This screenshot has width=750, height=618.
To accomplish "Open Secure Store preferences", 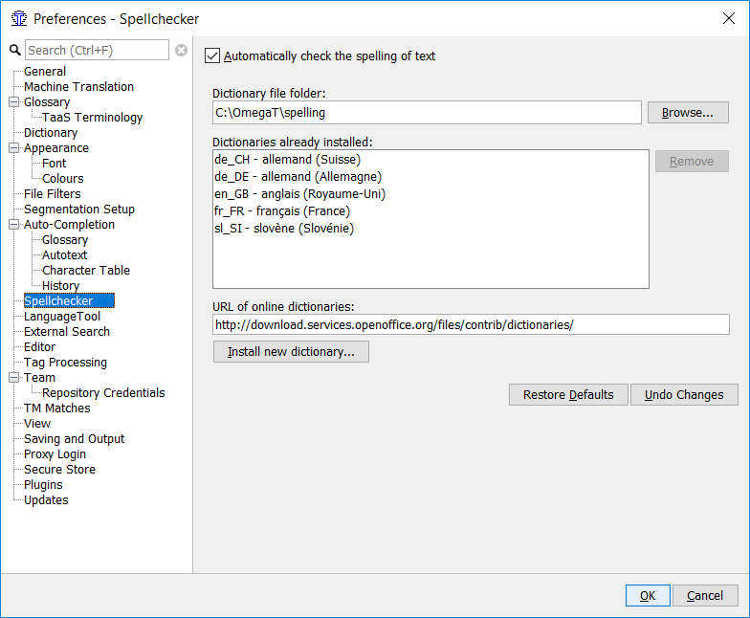I will click(59, 469).
